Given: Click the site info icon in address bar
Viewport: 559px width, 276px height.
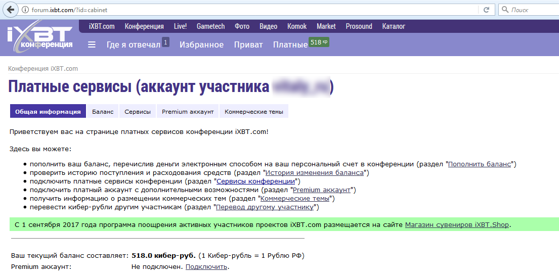Looking at the screenshot, I should [26, 10].
